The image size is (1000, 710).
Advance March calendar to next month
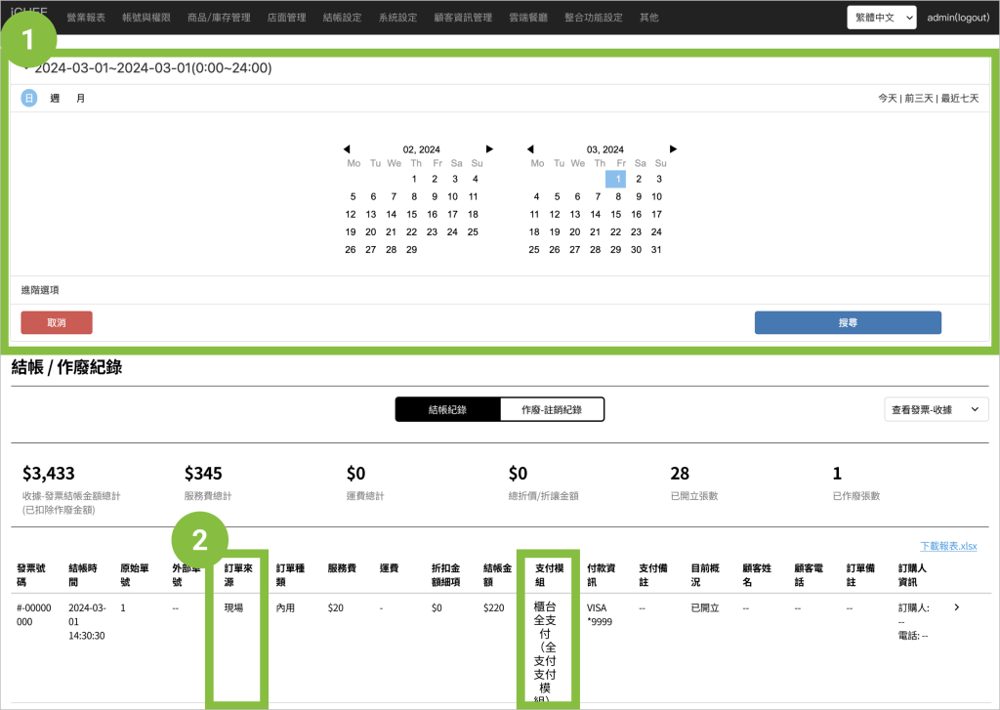tap(673, 149)
